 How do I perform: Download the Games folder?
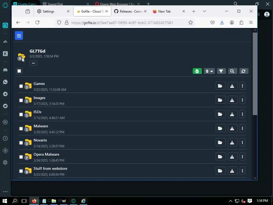(x=232, y=86)
